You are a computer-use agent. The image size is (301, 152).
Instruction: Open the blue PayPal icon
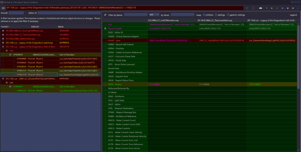click(x=298, y=8)
